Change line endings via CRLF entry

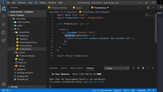[x=133, y=90]
